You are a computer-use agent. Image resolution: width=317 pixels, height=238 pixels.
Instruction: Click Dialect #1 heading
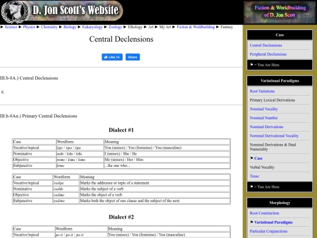[122, 130]
